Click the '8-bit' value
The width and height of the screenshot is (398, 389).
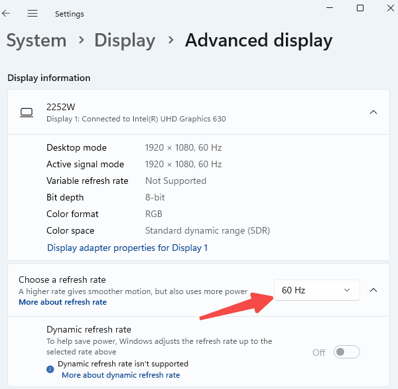(x=155, y=197)
